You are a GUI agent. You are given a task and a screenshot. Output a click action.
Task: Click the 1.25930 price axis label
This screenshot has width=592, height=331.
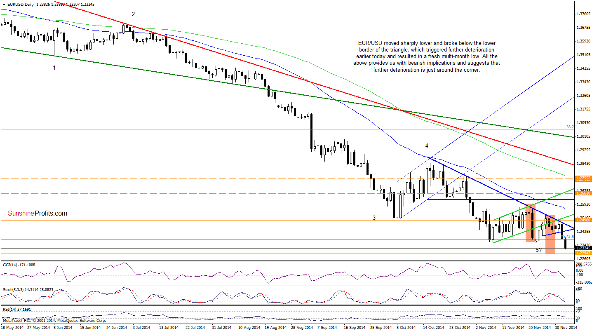click(x=583, y=204)
